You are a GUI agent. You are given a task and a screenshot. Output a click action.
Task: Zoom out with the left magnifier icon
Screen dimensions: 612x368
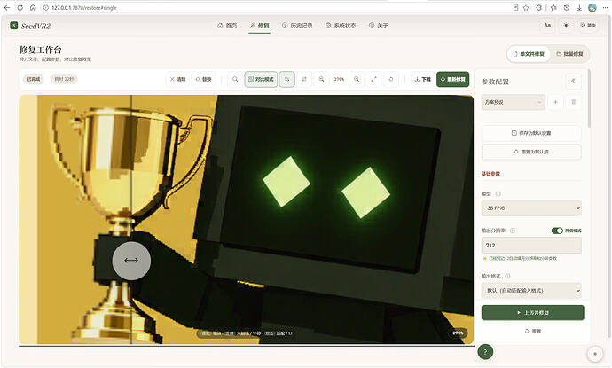321,79
